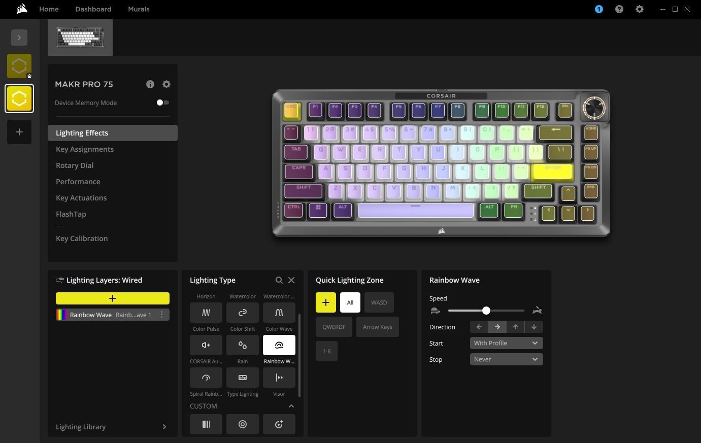701x443 pixels.
Task: Set wave direction to right
Action: coord(497,327)
